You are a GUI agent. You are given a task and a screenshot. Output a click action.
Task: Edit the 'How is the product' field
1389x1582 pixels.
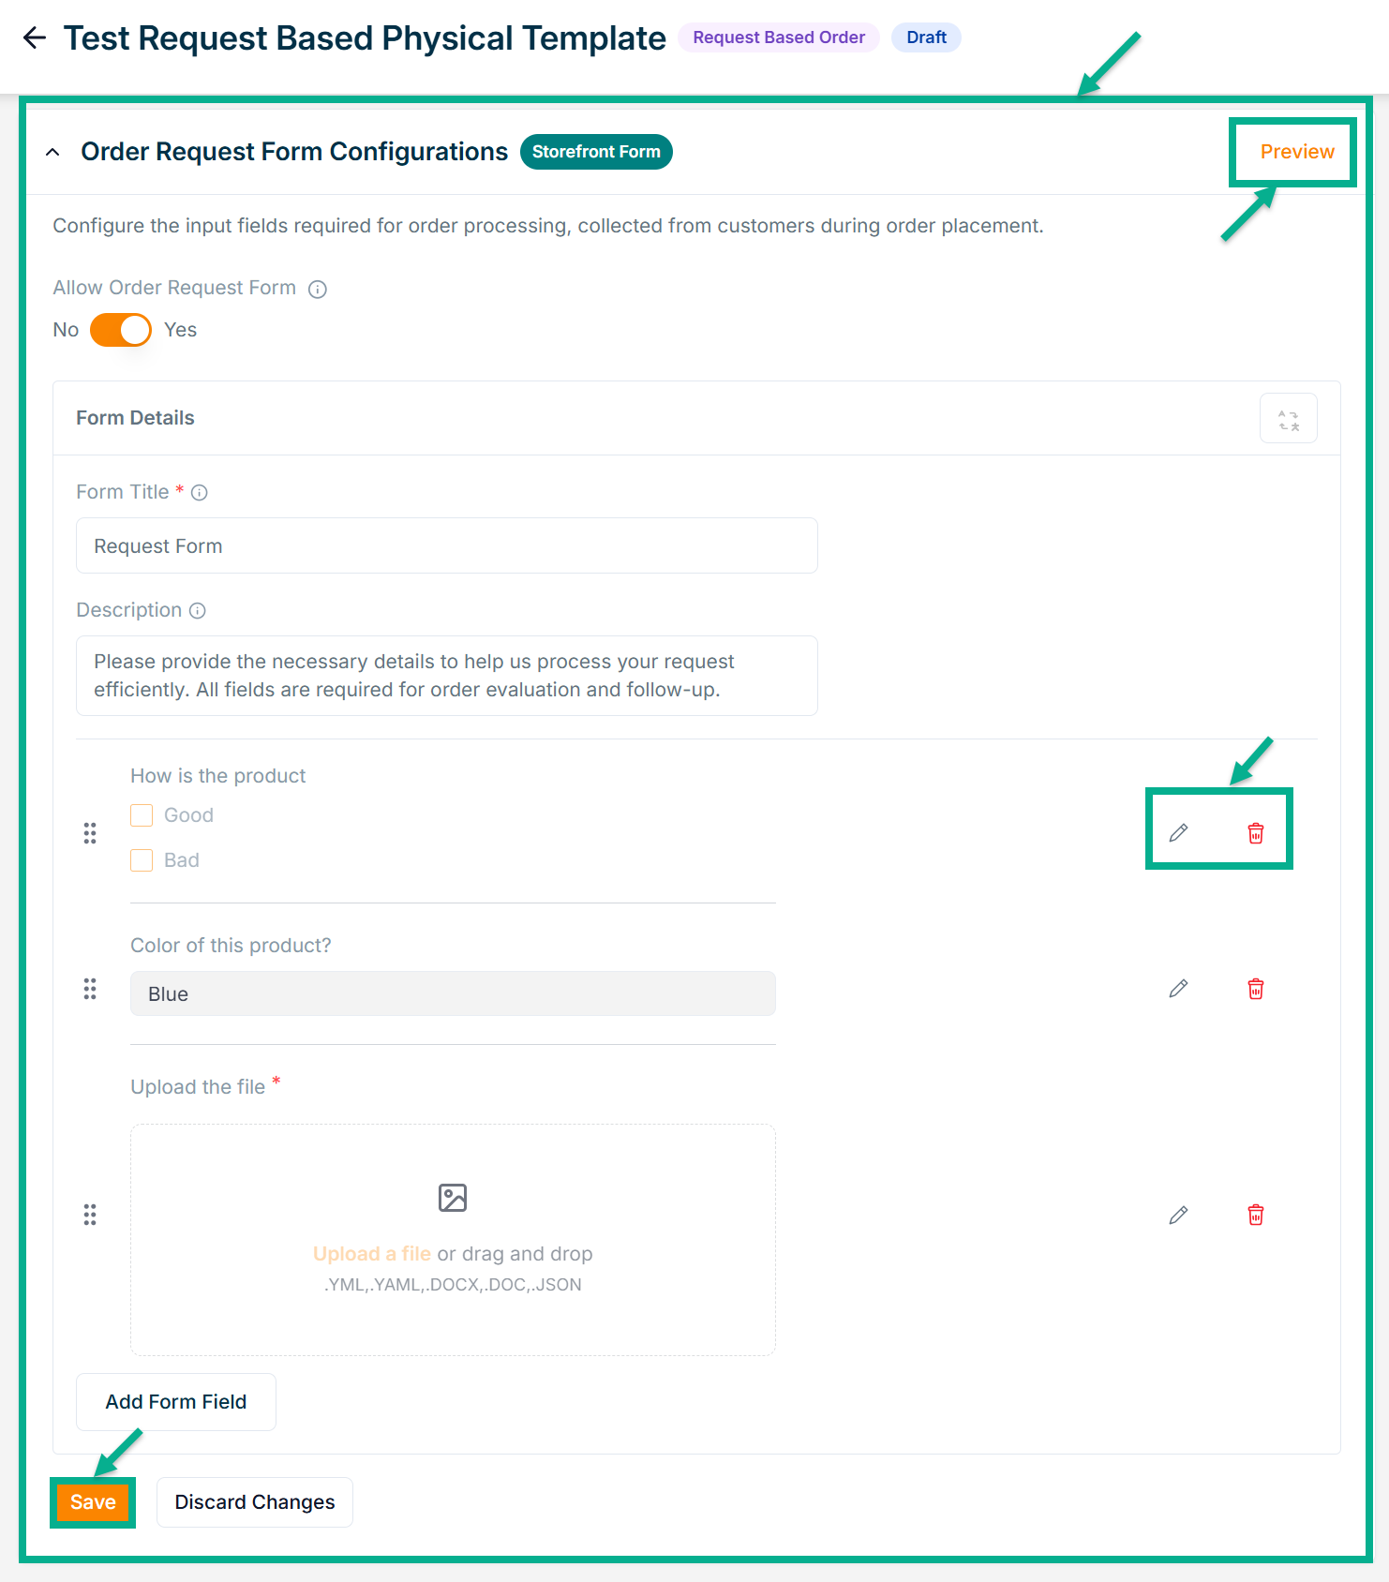click(1178, 832)
